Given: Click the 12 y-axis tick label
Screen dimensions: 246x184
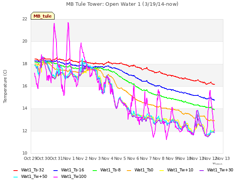Looking at the screenshot, I should coord(25,131).
